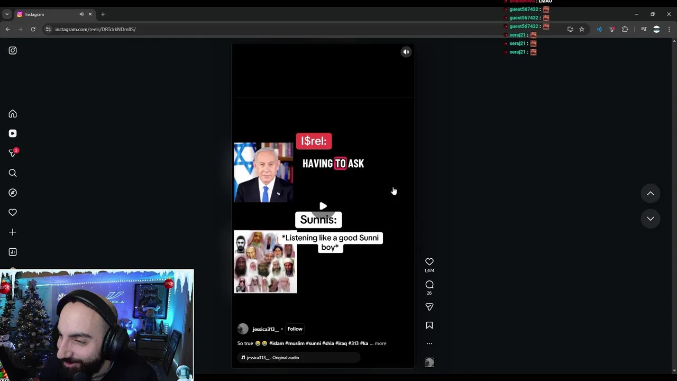Follow jessica313__

click(295, 329)
